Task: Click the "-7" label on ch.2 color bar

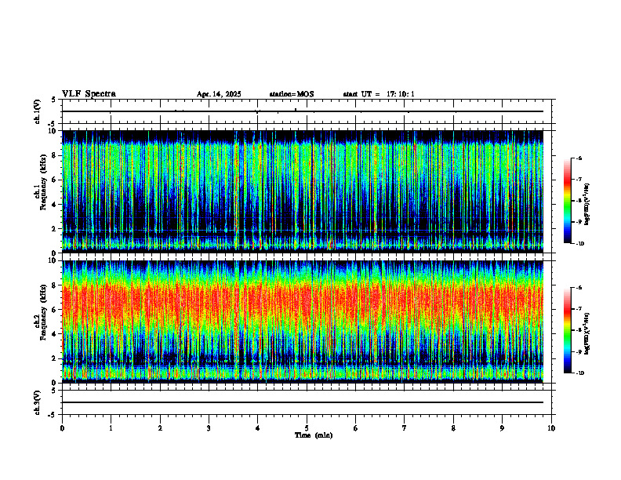Action: point(579,309)
